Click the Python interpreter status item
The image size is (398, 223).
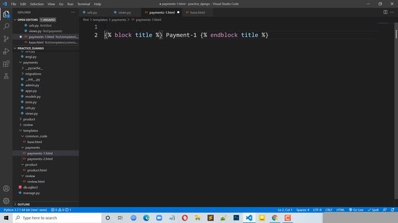[x=25, y=210]
